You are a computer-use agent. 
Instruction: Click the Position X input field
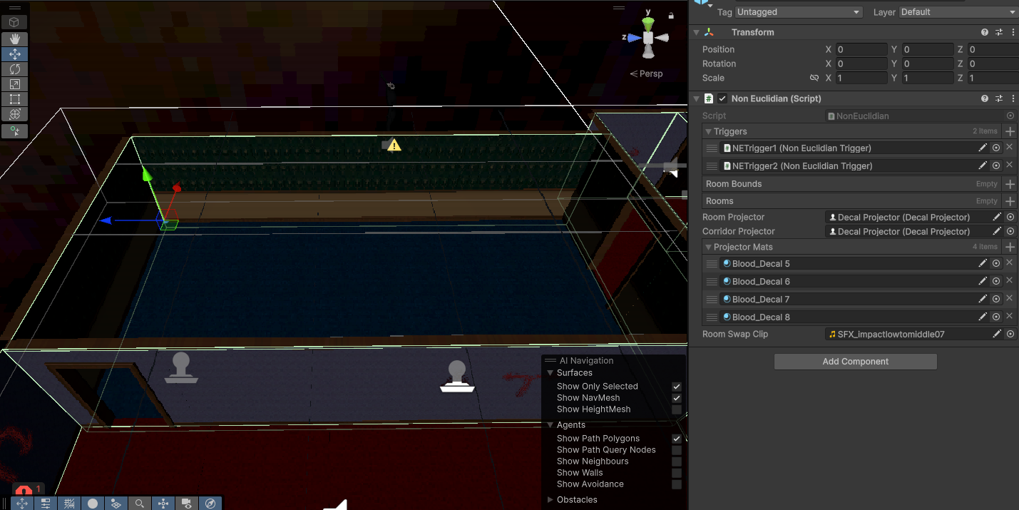[861, 49]
